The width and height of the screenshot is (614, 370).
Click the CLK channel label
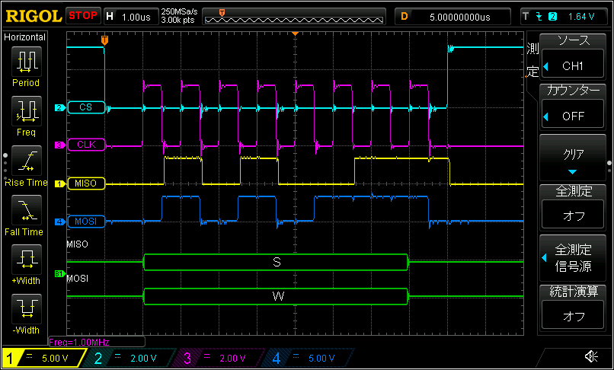(x=86, y=145)
